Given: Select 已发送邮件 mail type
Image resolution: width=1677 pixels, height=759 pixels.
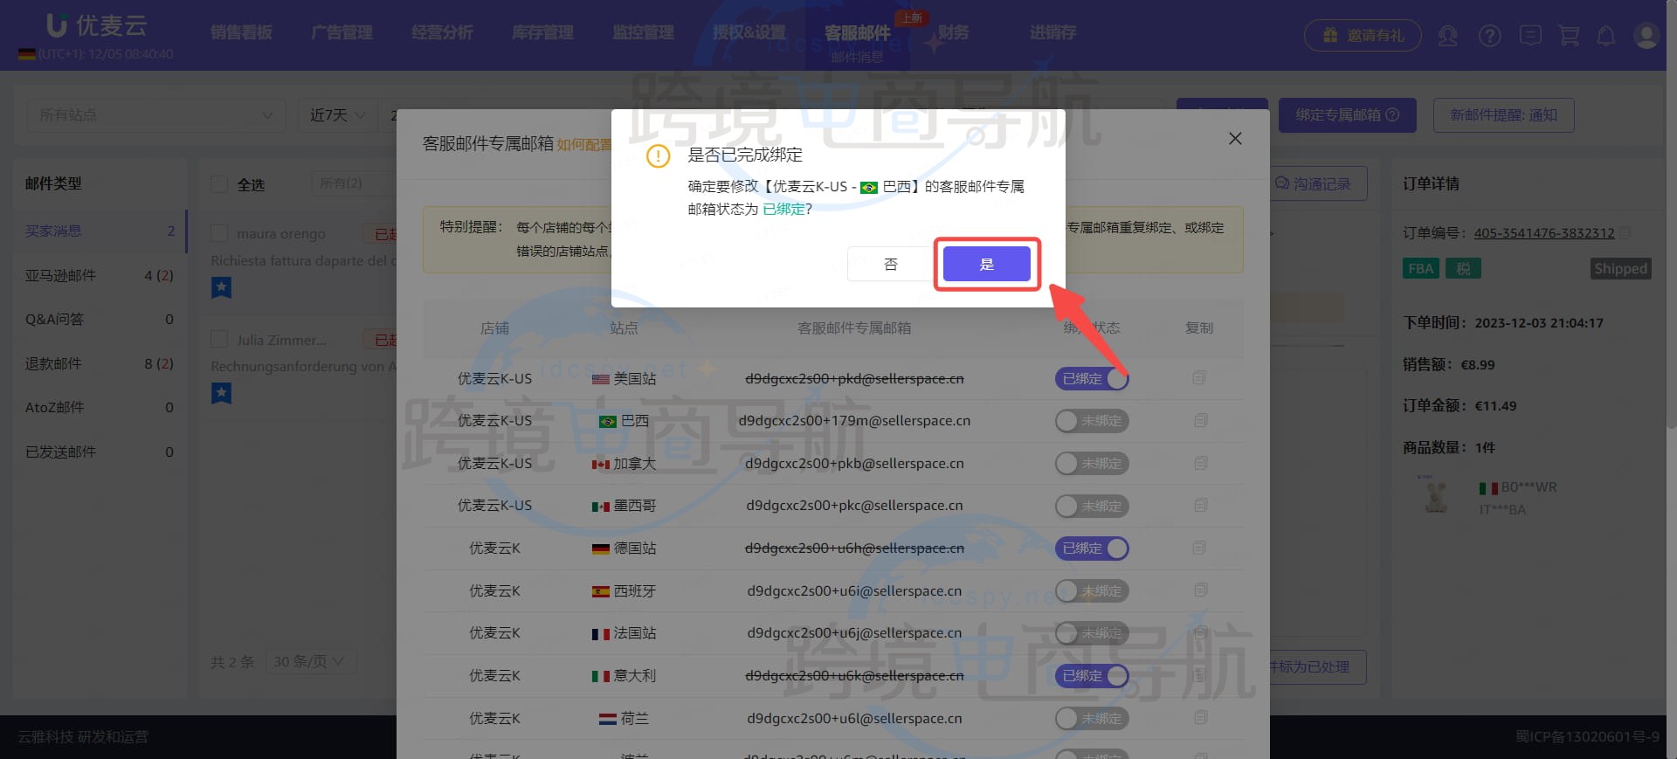Looking at the screenshot, I should tap(100, 452).
